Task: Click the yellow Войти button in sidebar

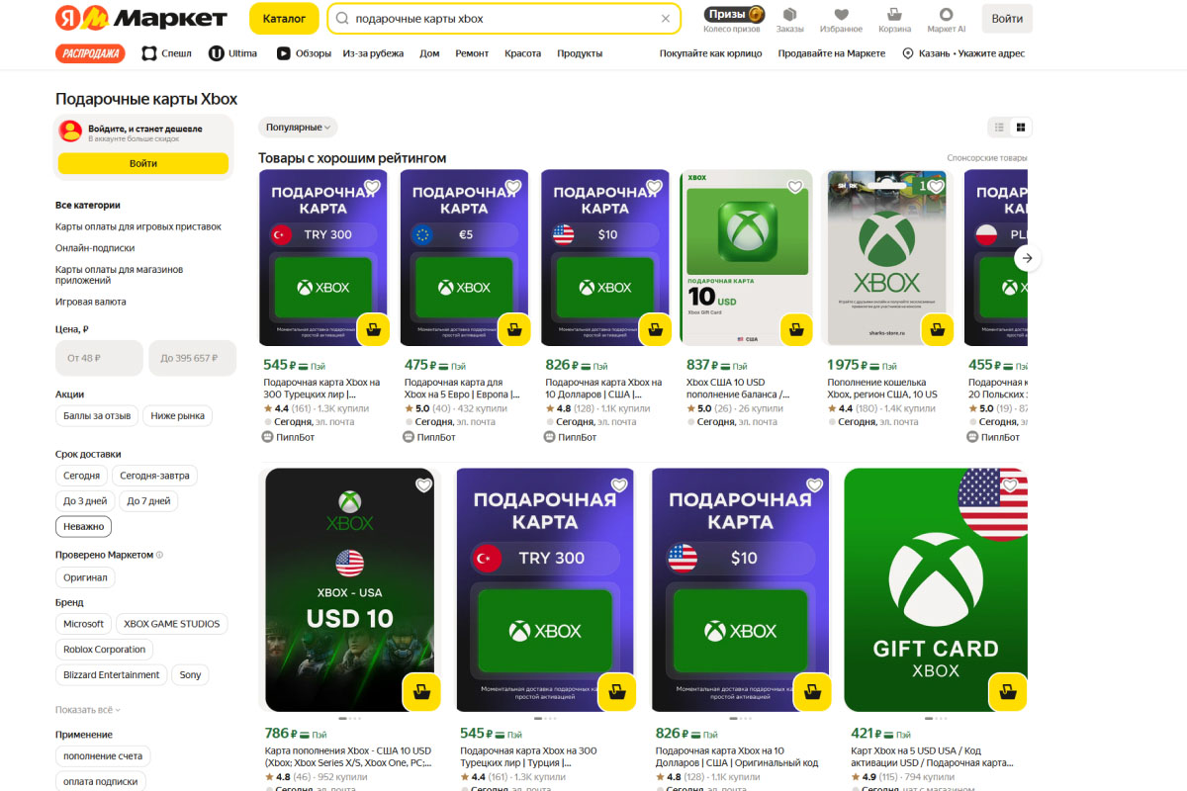Action: (143, 163)
